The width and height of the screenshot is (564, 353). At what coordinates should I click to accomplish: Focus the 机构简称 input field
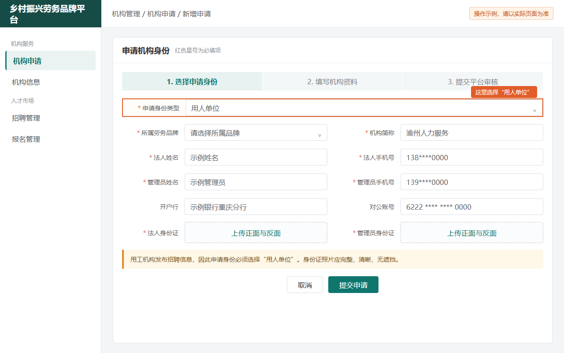coord(472,132)
